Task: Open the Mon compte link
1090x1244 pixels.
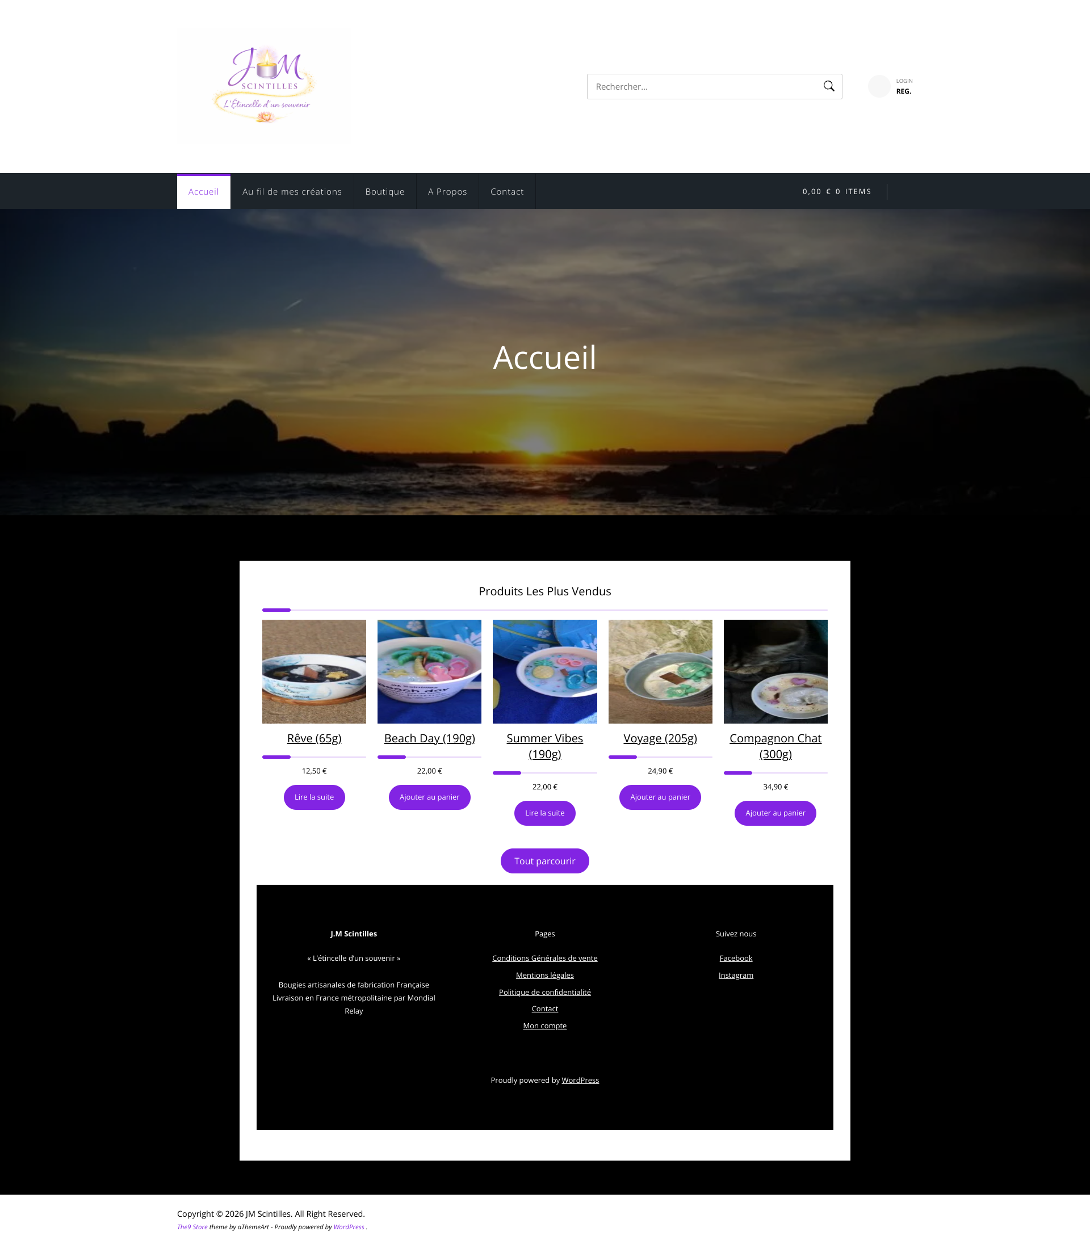Action: 544,1026
